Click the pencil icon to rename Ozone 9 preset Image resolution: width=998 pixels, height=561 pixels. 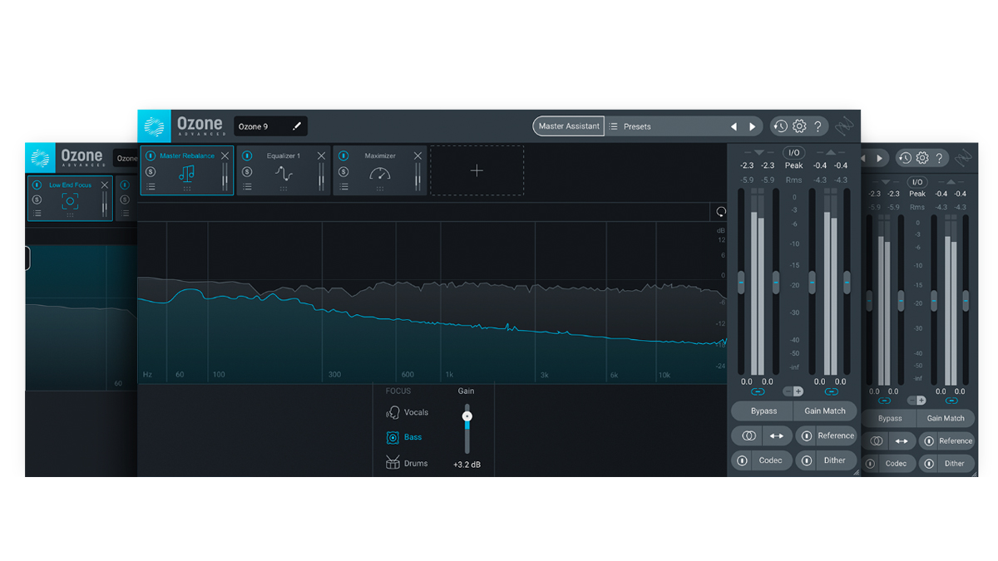point(296,126)
